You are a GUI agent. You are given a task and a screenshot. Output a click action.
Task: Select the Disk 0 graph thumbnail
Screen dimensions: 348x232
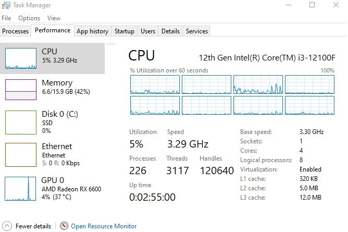point(20,122)
